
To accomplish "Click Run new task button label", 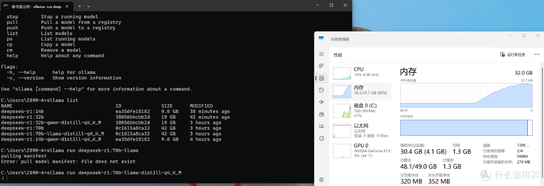I will coord(516,54).
